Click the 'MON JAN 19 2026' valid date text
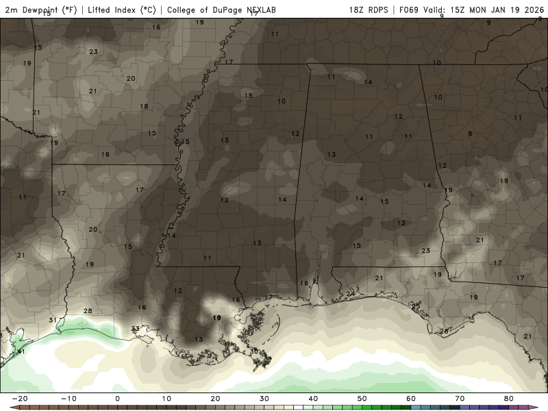Viewport: 548px width, 411px height. coord(506,10)
